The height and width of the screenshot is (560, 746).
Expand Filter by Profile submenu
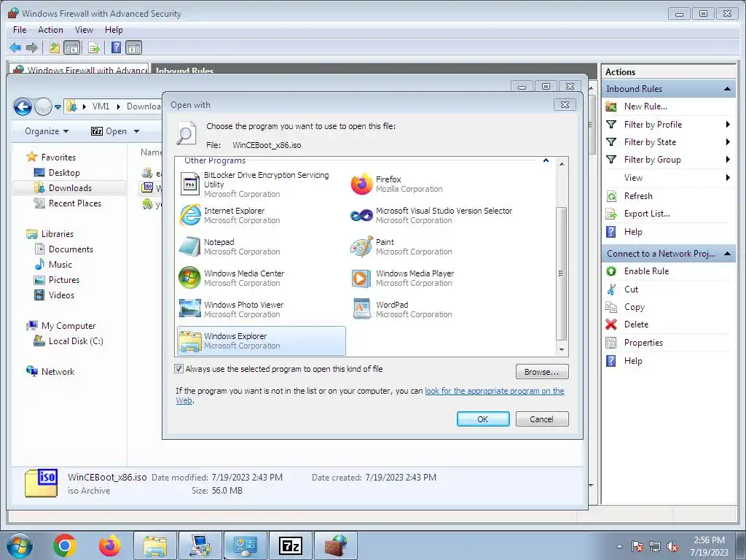(x=728, y=124)
